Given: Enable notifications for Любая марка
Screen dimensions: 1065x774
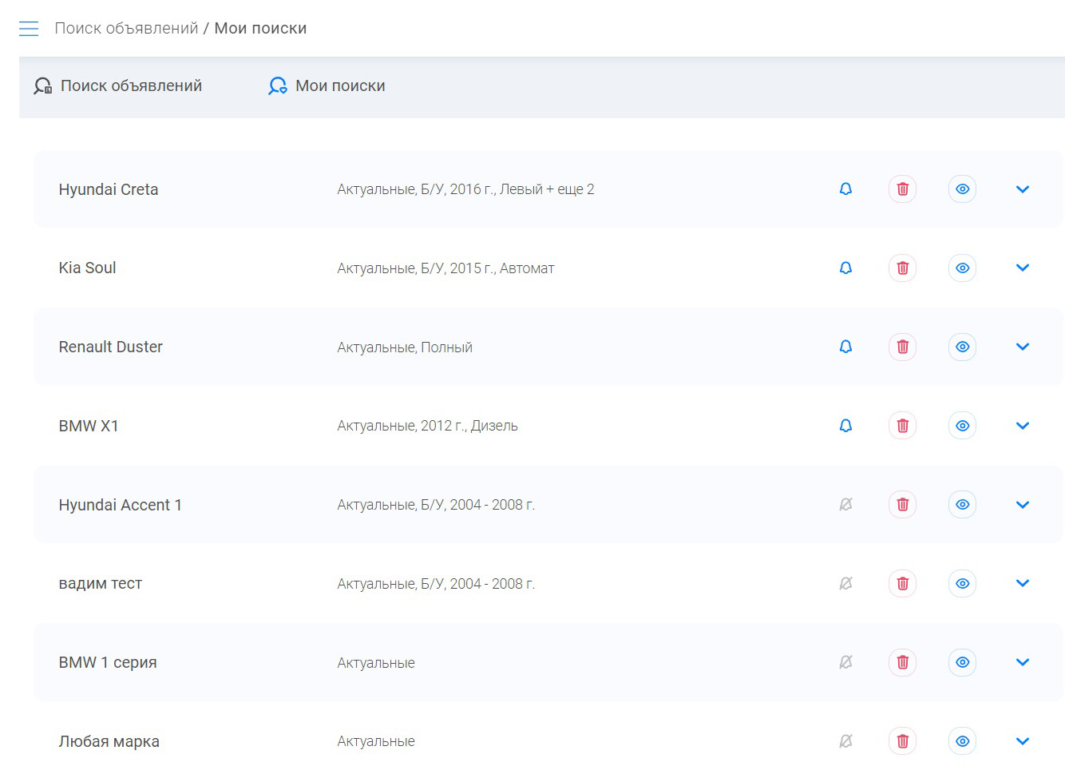Looking at the screenshot, I should click(846, 741).
